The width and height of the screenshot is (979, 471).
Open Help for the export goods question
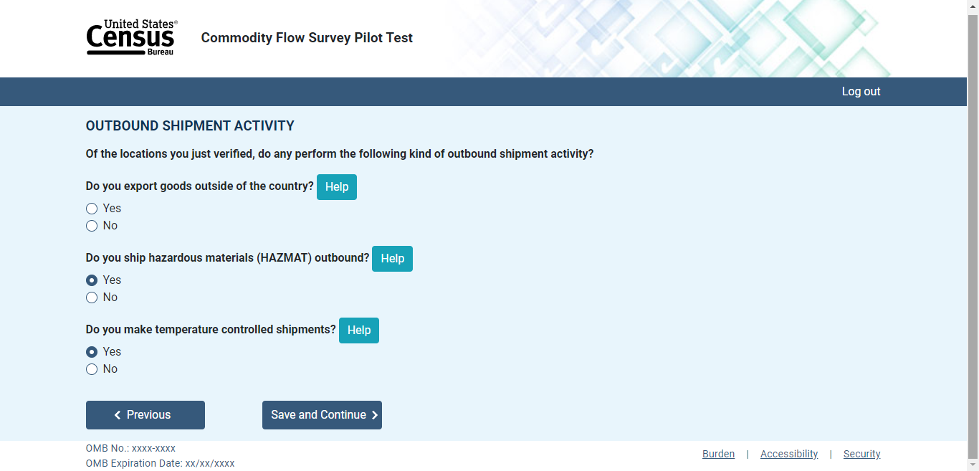point(337,187)
